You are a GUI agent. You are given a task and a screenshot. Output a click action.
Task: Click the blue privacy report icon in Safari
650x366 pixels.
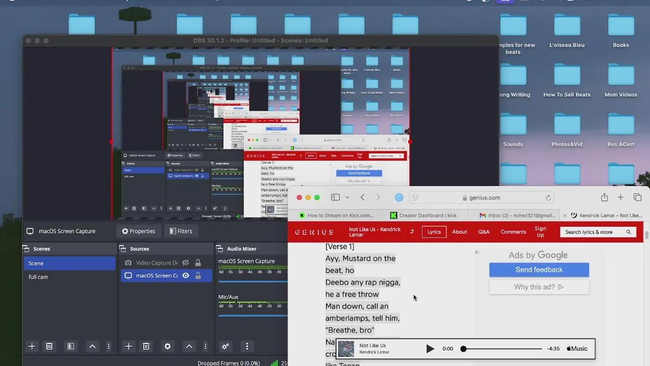pos(399,197)
